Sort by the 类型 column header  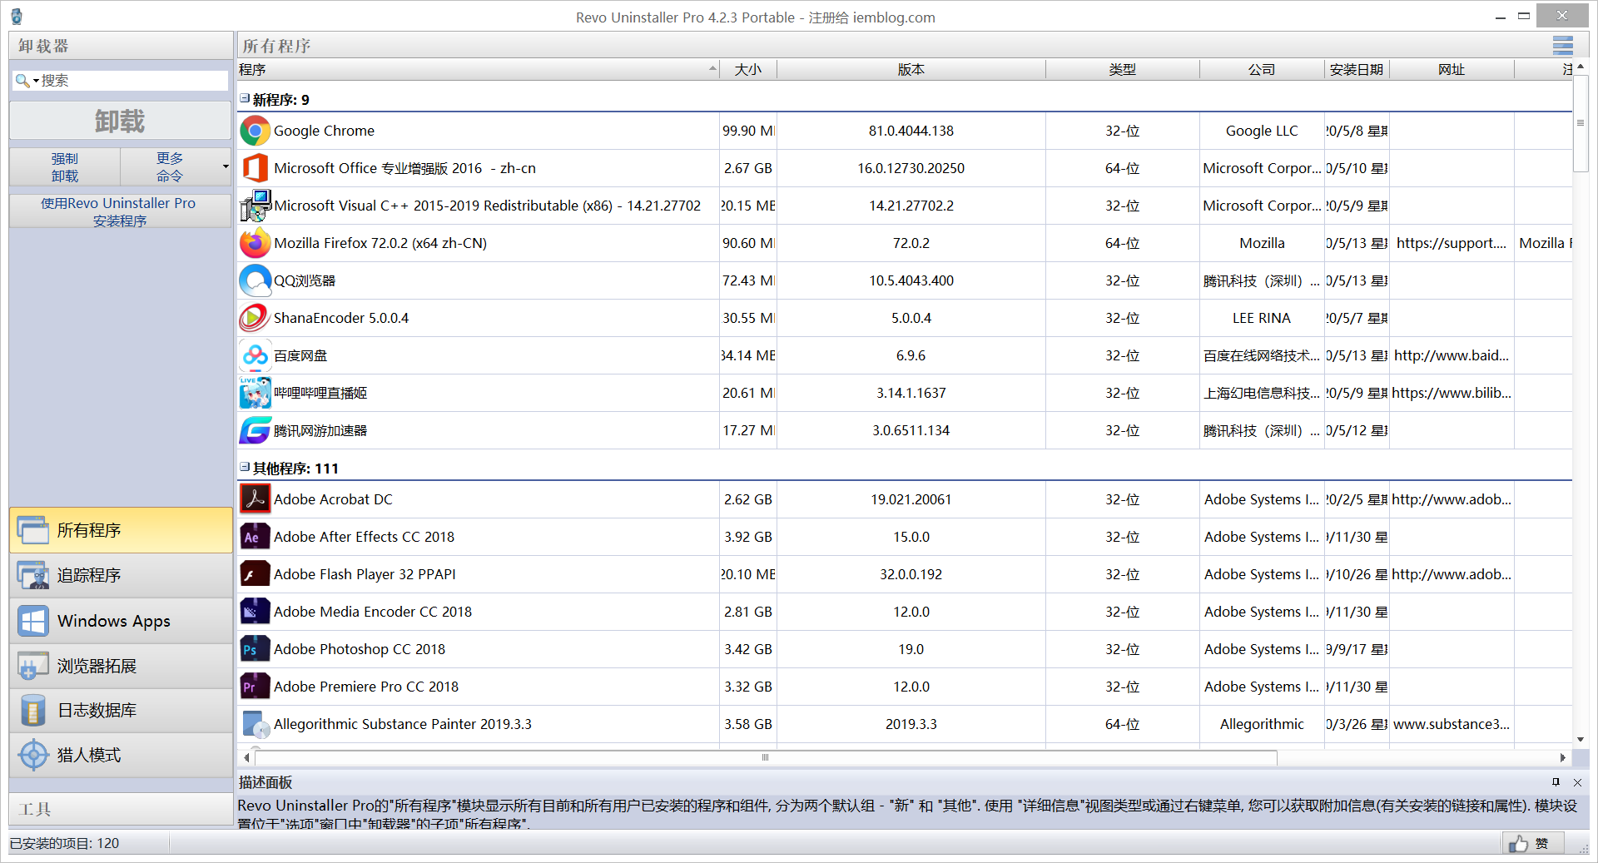click(1122, 70)
